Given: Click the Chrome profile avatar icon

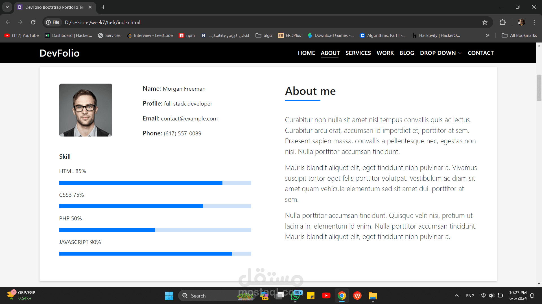Looking at the screenshot, I should [x=521, y=22].
